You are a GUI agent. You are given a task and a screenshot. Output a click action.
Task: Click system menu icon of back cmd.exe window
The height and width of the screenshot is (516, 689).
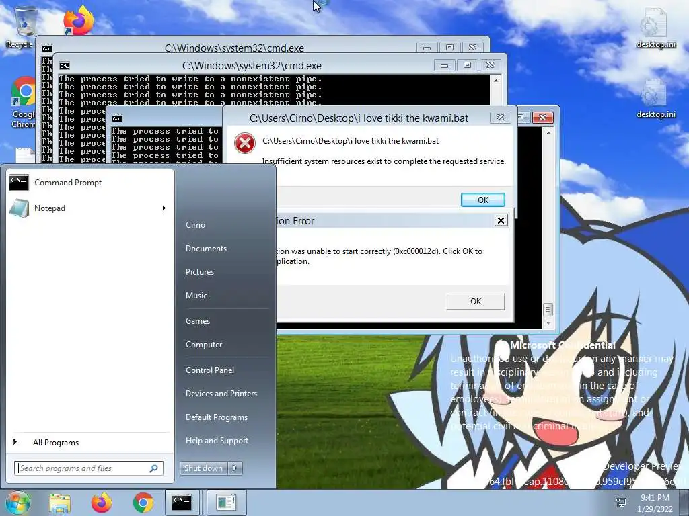46,48
